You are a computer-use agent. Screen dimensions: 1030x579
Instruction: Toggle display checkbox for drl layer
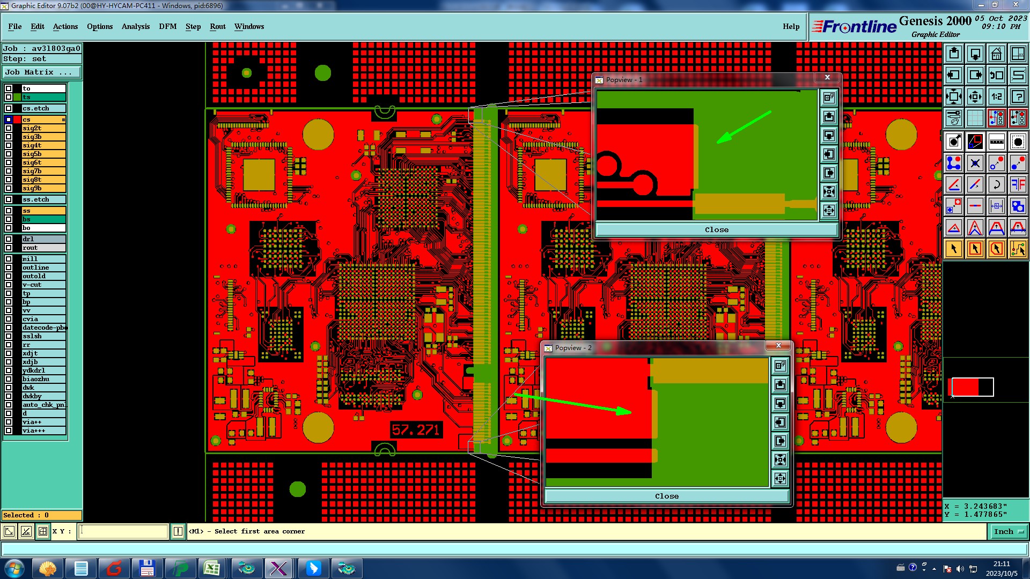coord(9,239)
